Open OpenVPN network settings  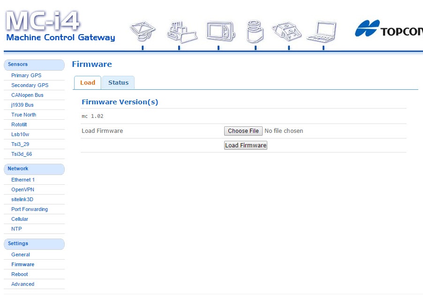23,189
